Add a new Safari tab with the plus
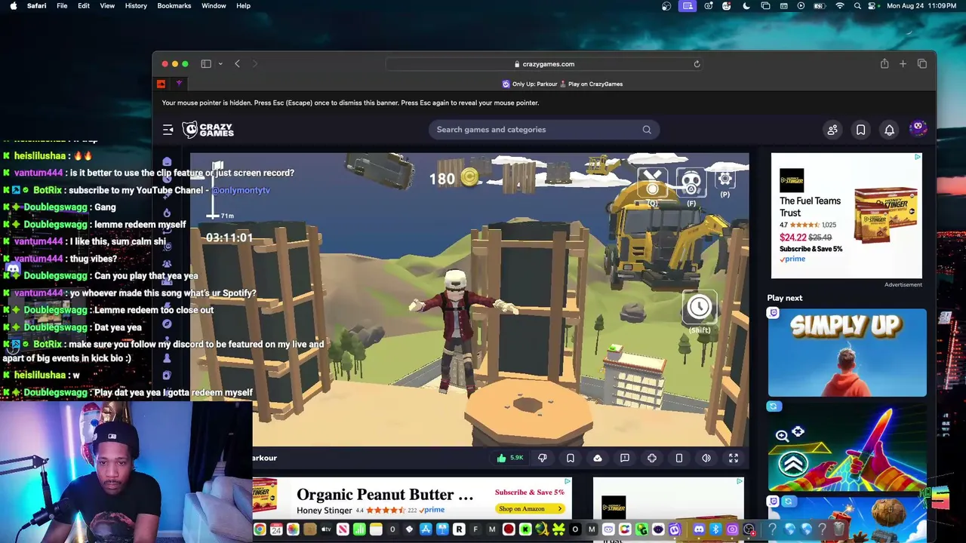The image size is (966, 543). [x=903, y=64]
